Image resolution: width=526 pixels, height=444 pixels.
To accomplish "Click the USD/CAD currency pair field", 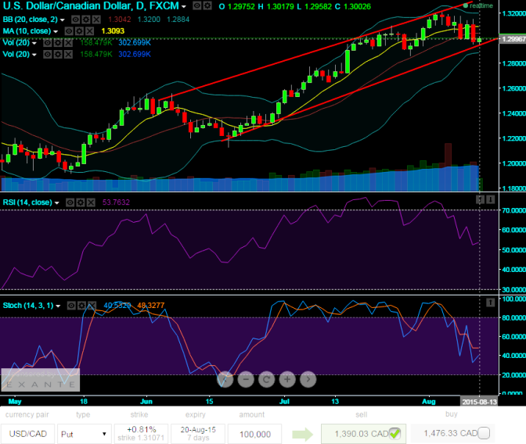I will tap(28, 434).
